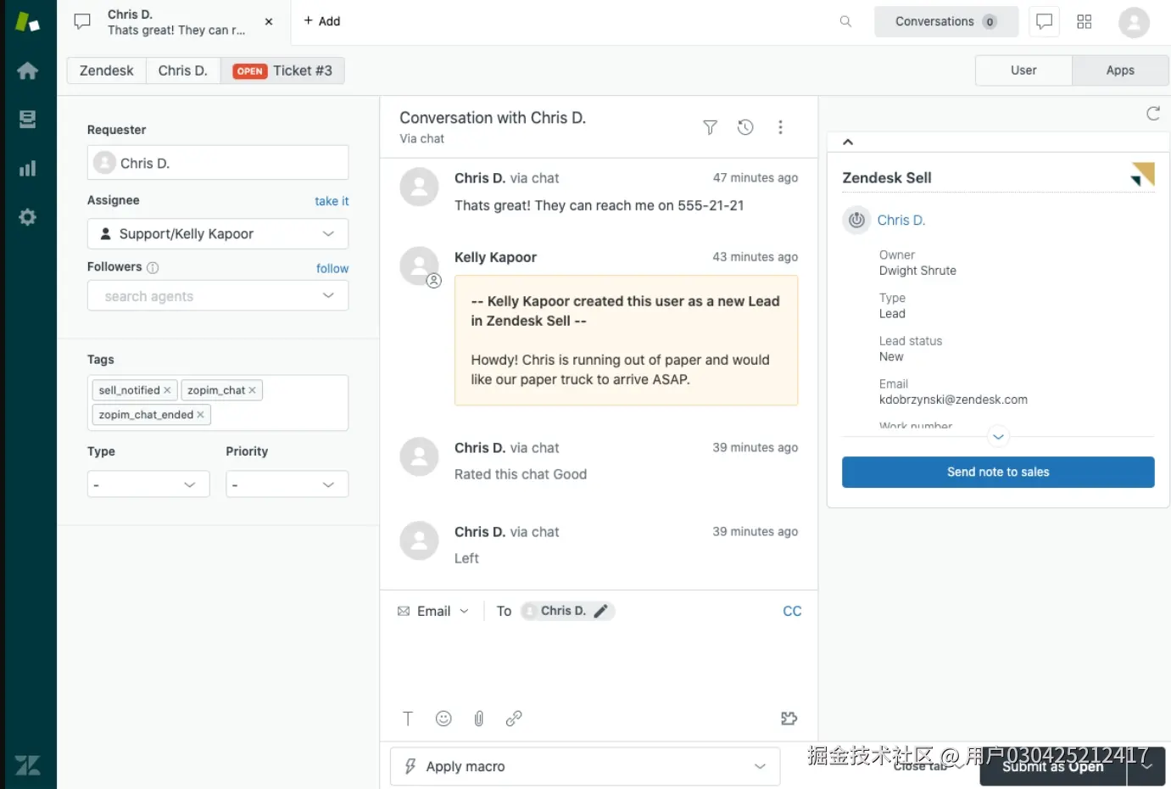Click Chris D. avatar on phone number message
The image size is (1171, 789).
[419, 187]
